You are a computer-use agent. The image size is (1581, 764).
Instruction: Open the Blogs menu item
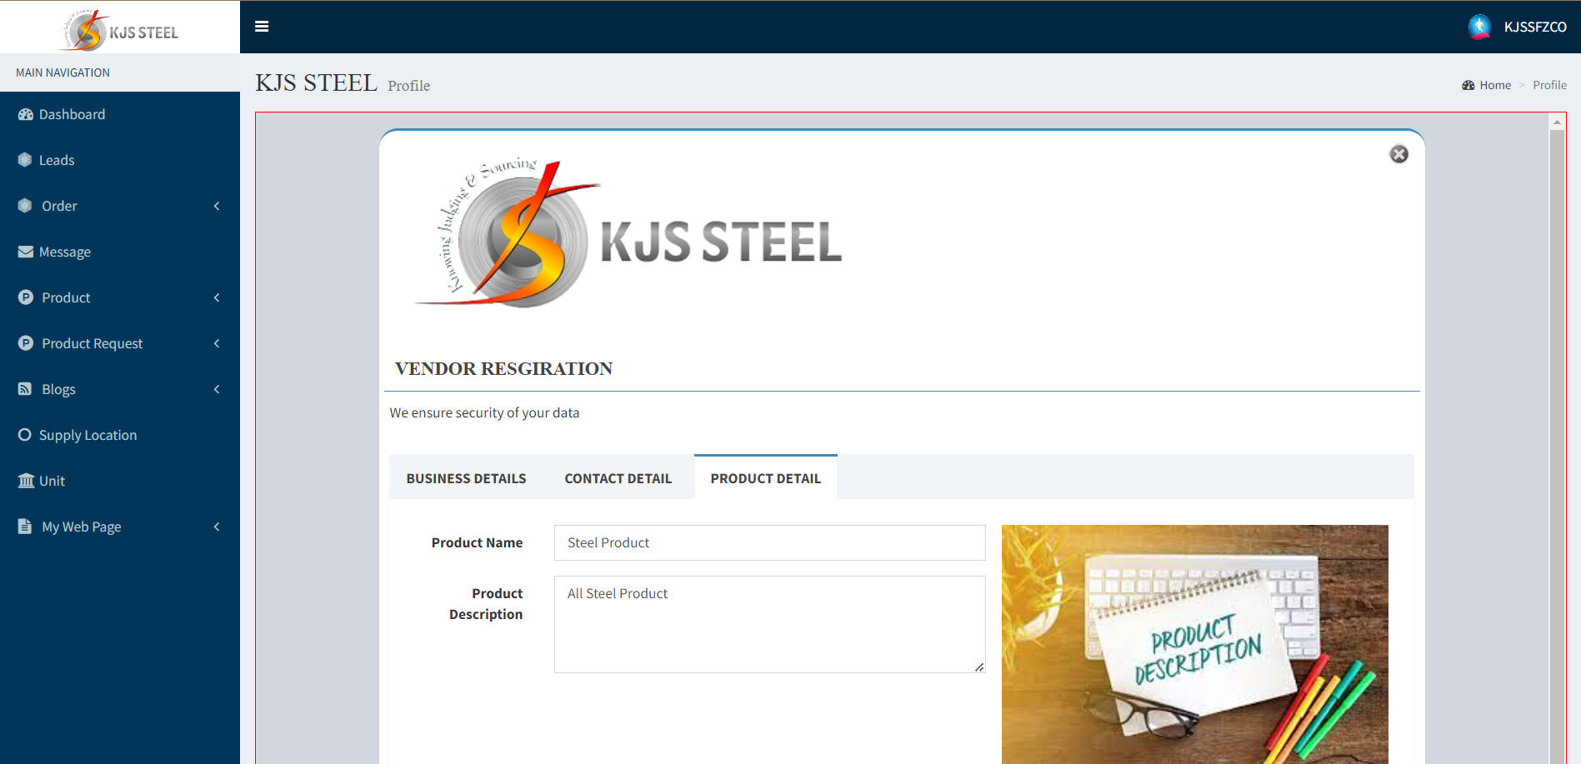120,389
